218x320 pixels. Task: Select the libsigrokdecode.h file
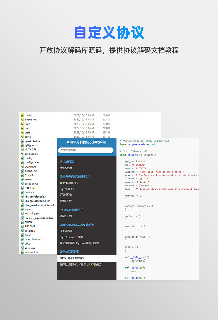[35, 197]
